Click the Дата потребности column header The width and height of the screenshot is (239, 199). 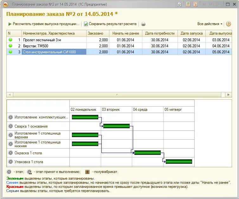[160, 33]
